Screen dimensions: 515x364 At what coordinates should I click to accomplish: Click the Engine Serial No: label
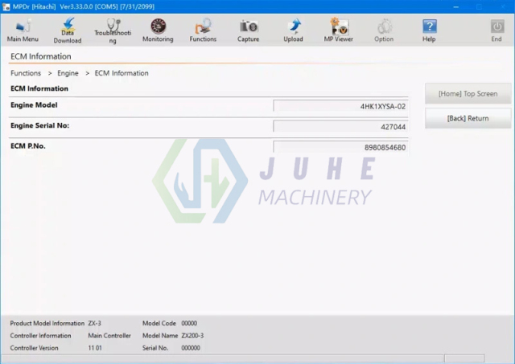(39, 125)
